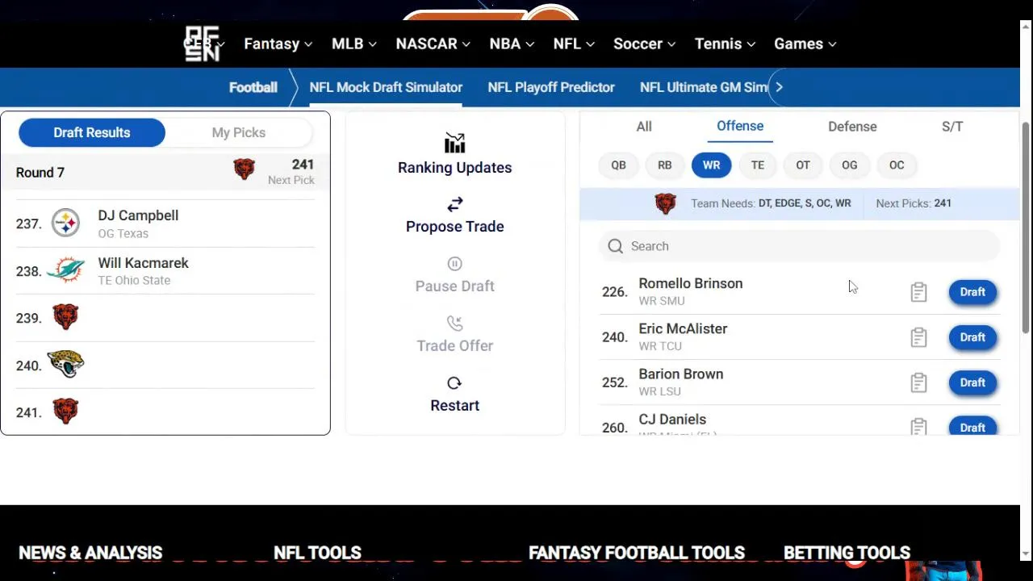Viewport: 1033px width, 581px height.
Task: Filter players by OT position
Action: click(x=803, y=165)
